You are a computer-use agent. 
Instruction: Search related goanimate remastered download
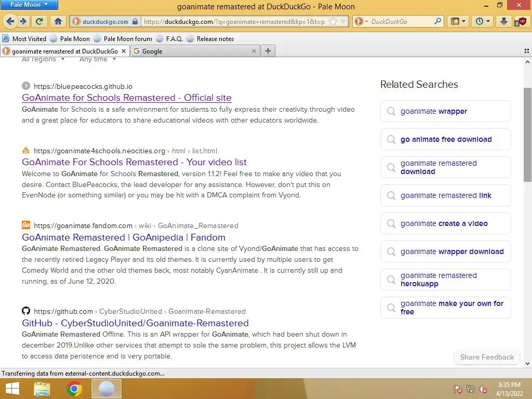[x=445, y=167]
